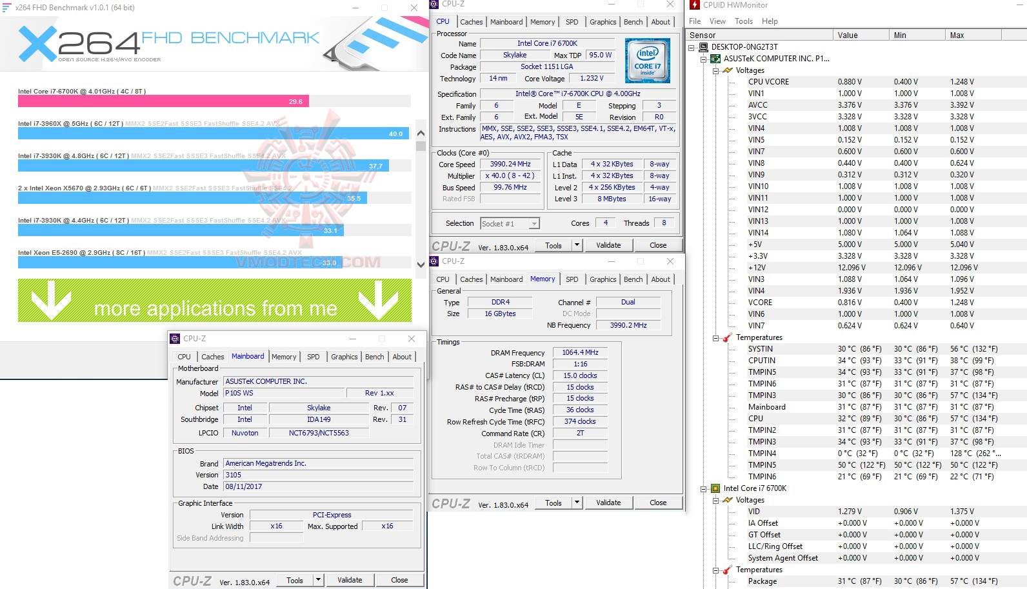This screenshot has height=589, width=1027.
Task: Click the ASUSTeK Voltages lightning icon
Action: 728,70
